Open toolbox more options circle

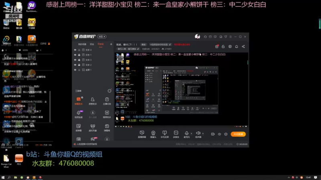[x=110, y=91]
